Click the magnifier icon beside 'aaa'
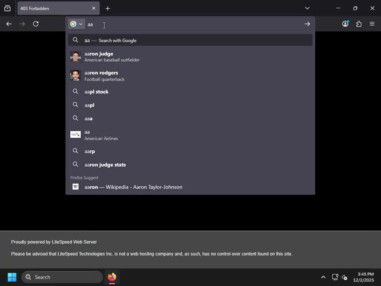 (75, 118)
